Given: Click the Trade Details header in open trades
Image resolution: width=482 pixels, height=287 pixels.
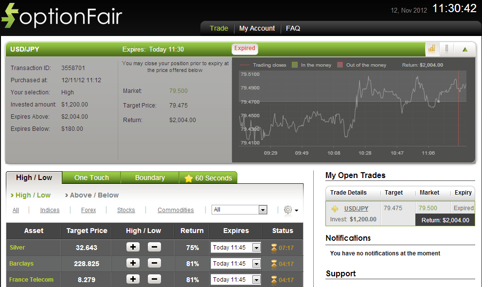Looking at the screenshot, I should click(348, 192).
